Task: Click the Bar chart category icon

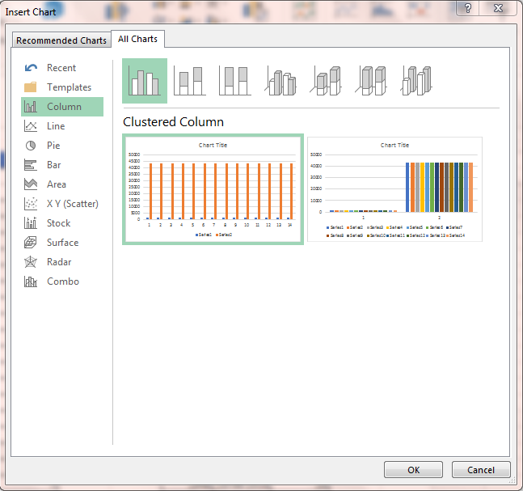Action: [31, 165]
